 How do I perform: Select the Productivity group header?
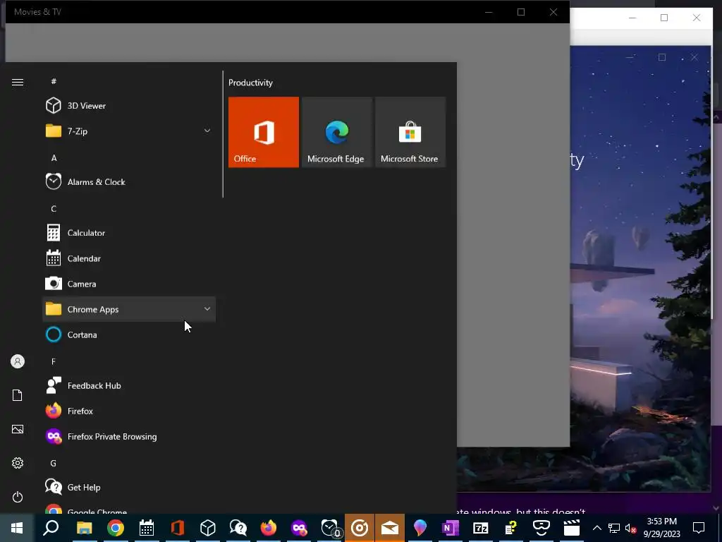click(x=250, y=83)
